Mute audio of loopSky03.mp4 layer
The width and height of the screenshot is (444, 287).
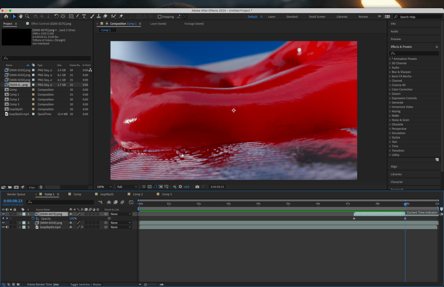point(7,227)
